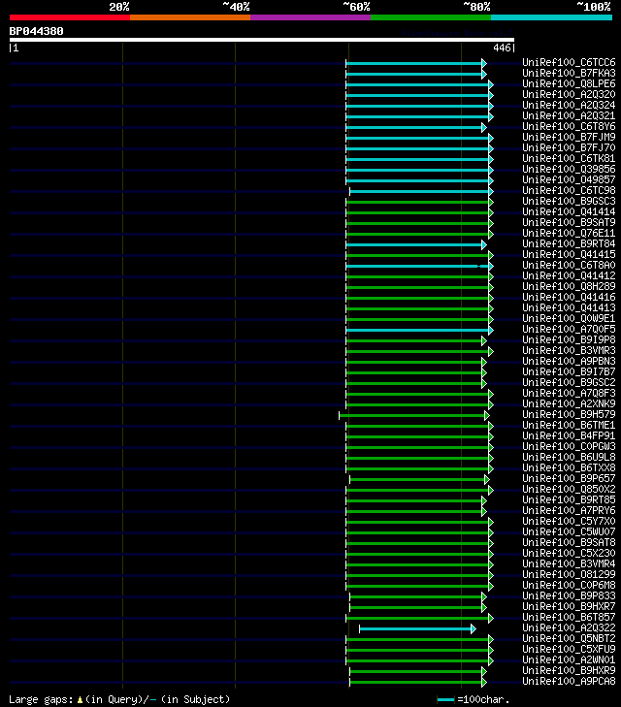
Task: Click the green ~80% identity color band
Action: click(431, 17)
